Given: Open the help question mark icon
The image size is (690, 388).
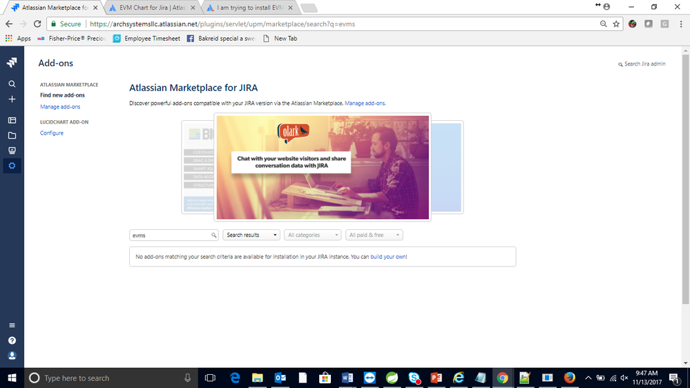Looking at the screenshot, I should point(12,340).
